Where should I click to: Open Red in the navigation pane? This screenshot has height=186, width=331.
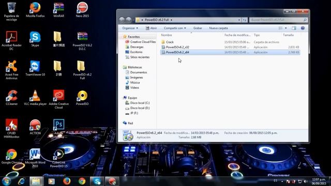click(128, 123)
